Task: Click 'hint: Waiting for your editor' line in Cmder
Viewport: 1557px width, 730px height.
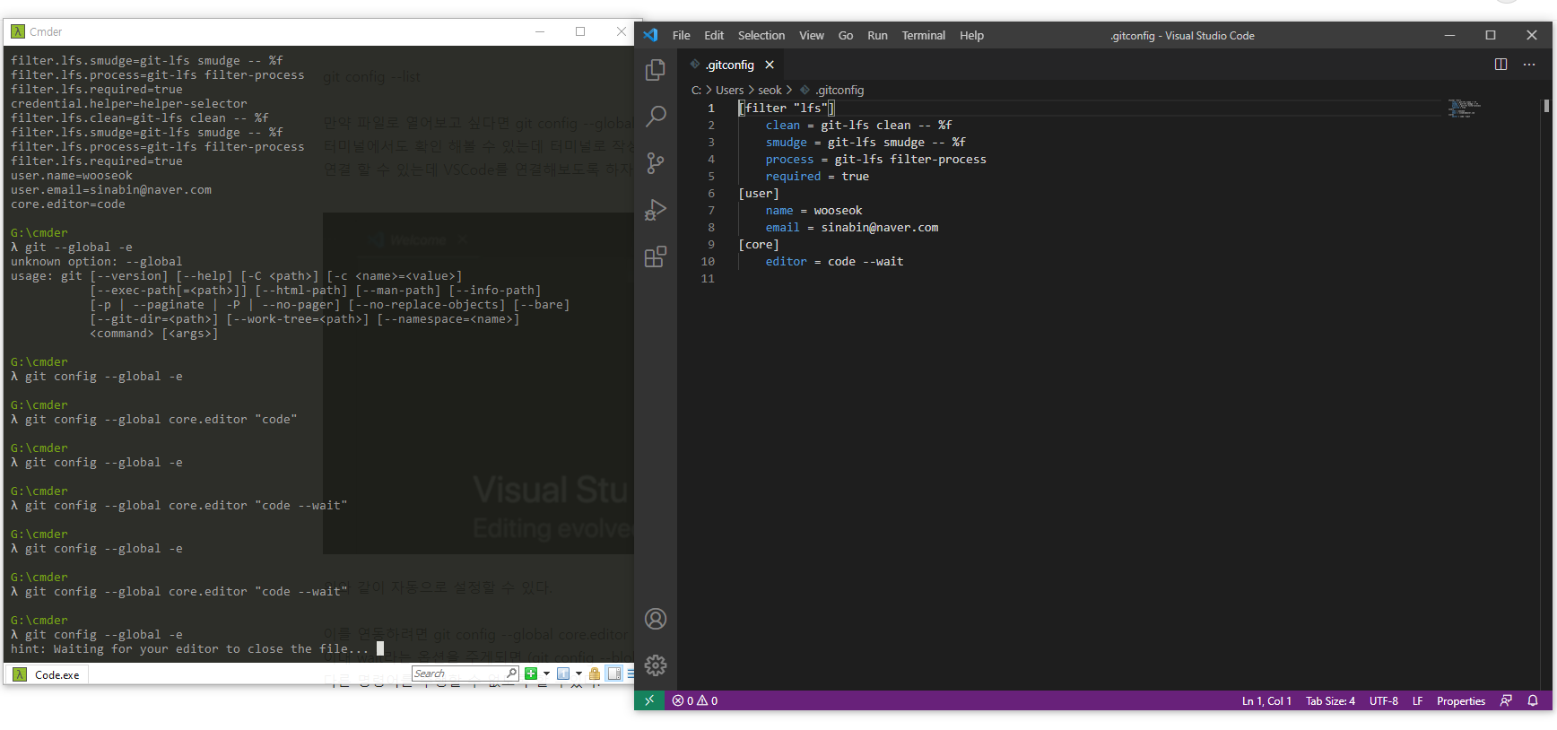Action: coord(190,648)
